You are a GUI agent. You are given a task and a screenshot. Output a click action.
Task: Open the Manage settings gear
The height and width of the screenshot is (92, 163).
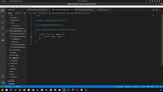click(x=3, y=82)
